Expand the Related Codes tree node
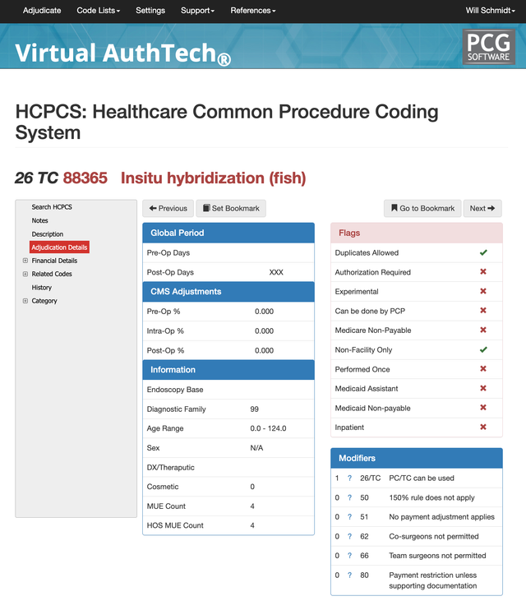 coord(25,274)
